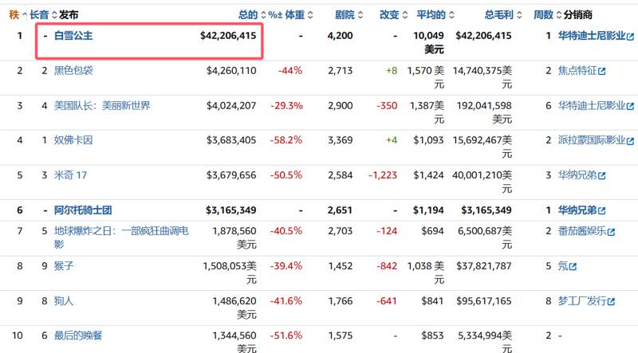The height and width of the screenshot is (353, 638).
Task: Select the +8 theater change value
Action: pyautogui.click(x=392, y=71)
